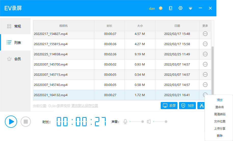Viewport: 233px width, 141px height.
Task: Choose 重命名 in the context menu
Action: 220,107
